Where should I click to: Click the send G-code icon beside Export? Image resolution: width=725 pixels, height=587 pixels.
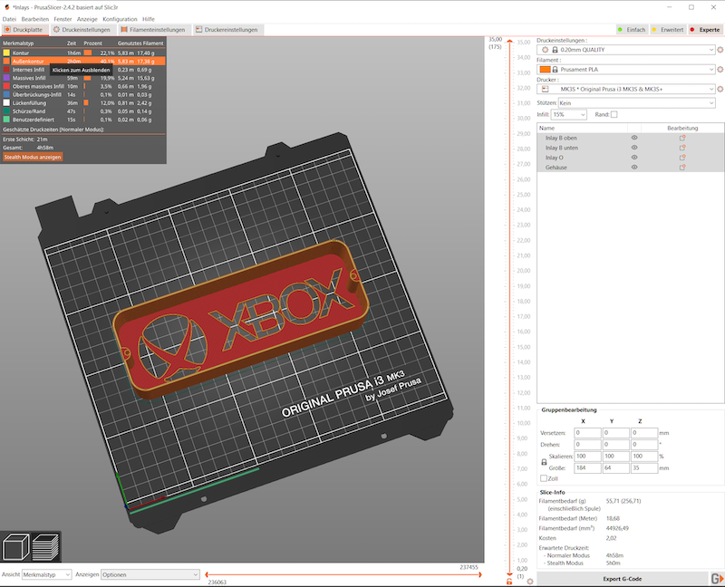[716, 578]
